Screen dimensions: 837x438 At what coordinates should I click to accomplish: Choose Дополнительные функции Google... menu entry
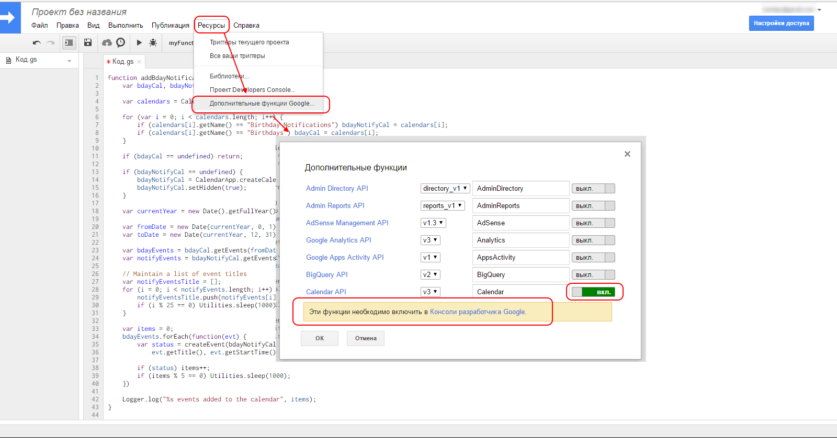pos(258,103)
